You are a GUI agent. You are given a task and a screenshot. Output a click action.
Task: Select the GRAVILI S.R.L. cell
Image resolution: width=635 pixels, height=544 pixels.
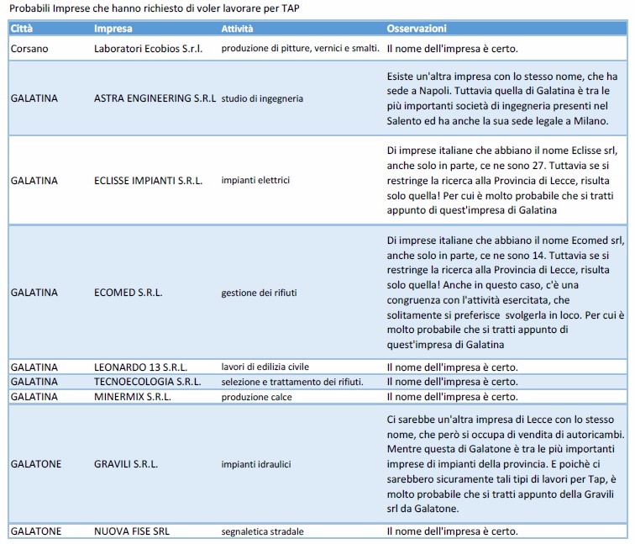pyautogui.click(x=125, y=464)
